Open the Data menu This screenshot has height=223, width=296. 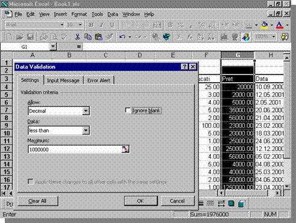(x=112, y=14)
